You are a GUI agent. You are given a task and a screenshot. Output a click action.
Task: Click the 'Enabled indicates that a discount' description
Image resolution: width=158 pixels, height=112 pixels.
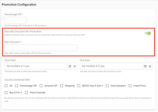coord(45,35)
